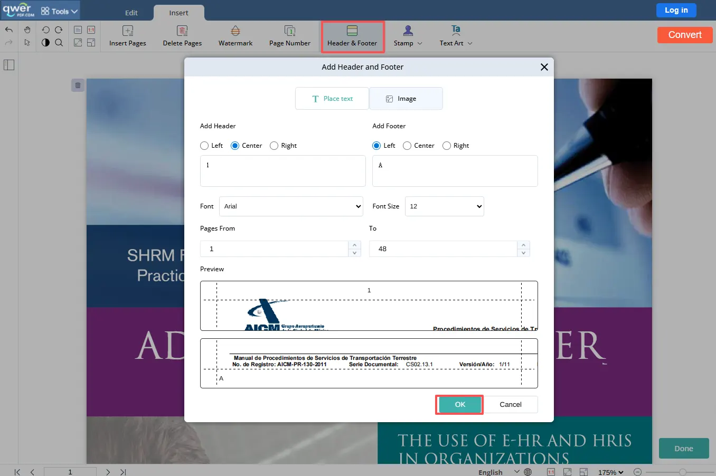Open the Tools dropdown menu
The height and width of the screenshot is (476, 716).
59,11
